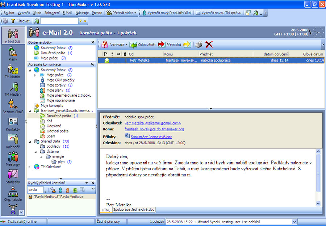Open the Nástroje menu
Screen dimensions: 326x226
82,13
